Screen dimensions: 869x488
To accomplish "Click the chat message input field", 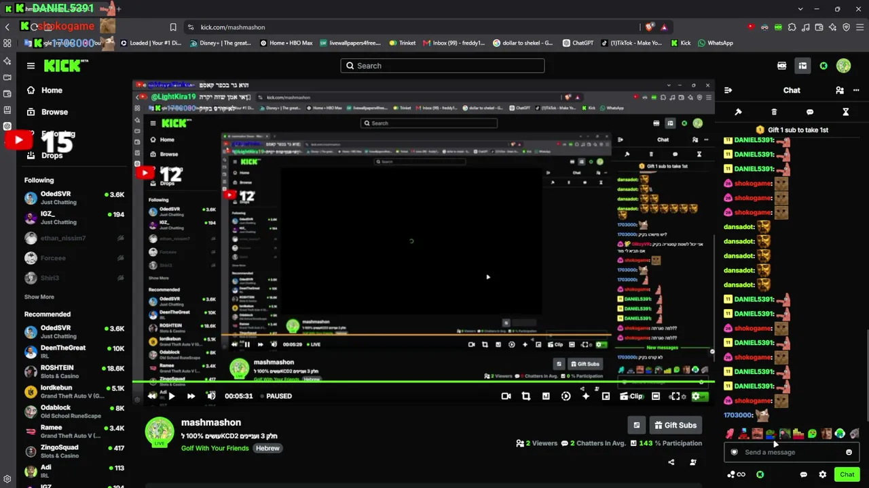I will click(x=792, y=452).
